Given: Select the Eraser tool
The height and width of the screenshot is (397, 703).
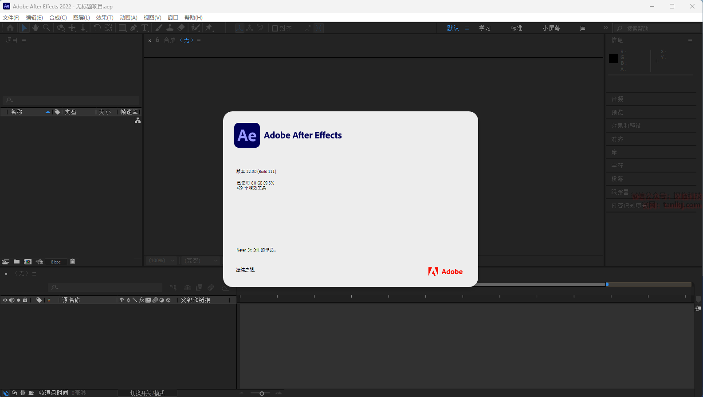Looking at the screenshot, I should tap(181, 28).
